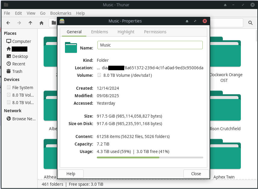Click the Thunar window's vertical scrollbar
Viewport: 258px width, 189px height.
pyautogui.click(x=257, y=36)
